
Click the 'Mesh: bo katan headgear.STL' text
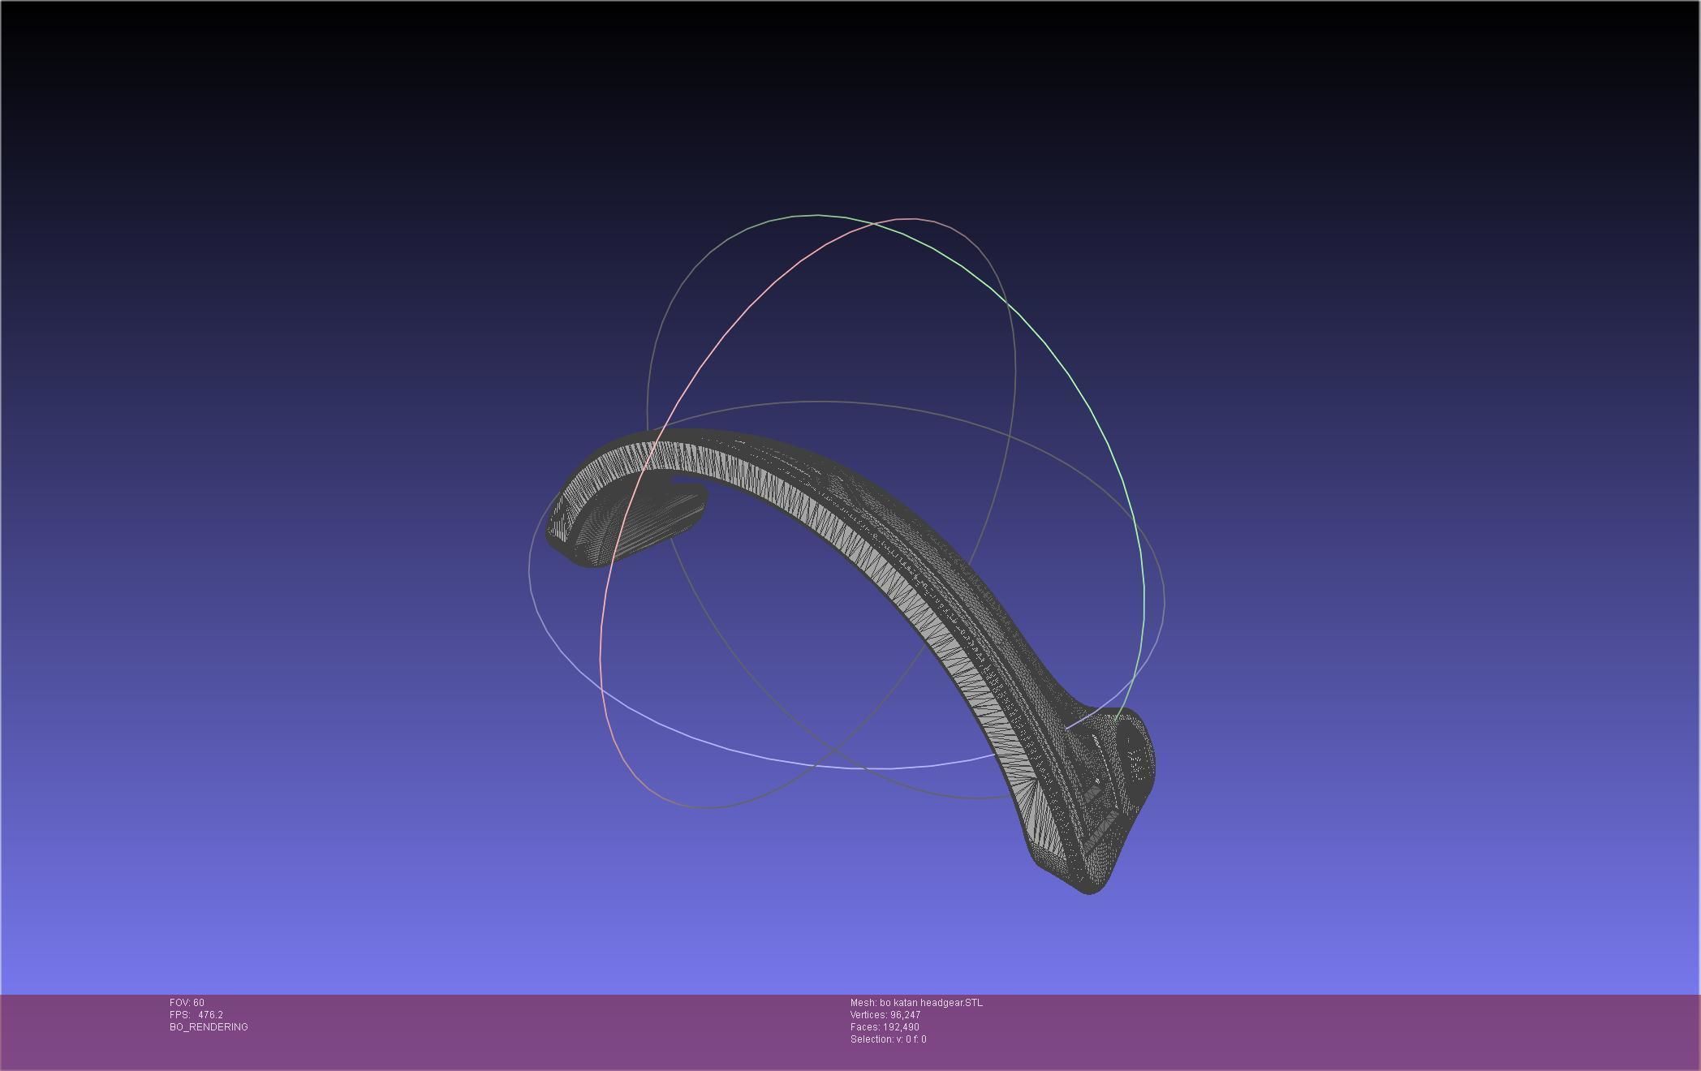(x=916, y=1003)
